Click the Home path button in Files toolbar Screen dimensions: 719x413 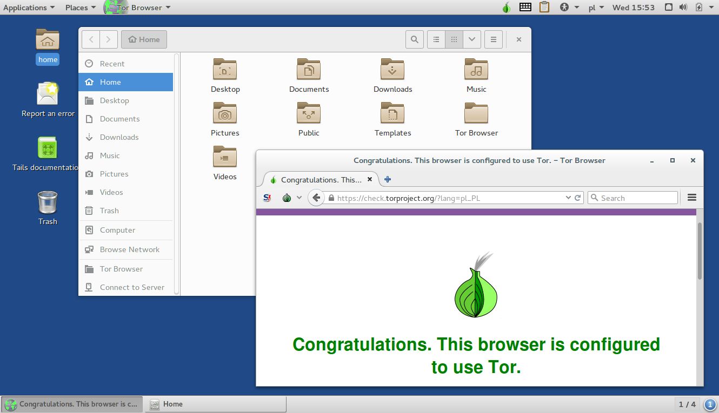(x=144, y=39)
